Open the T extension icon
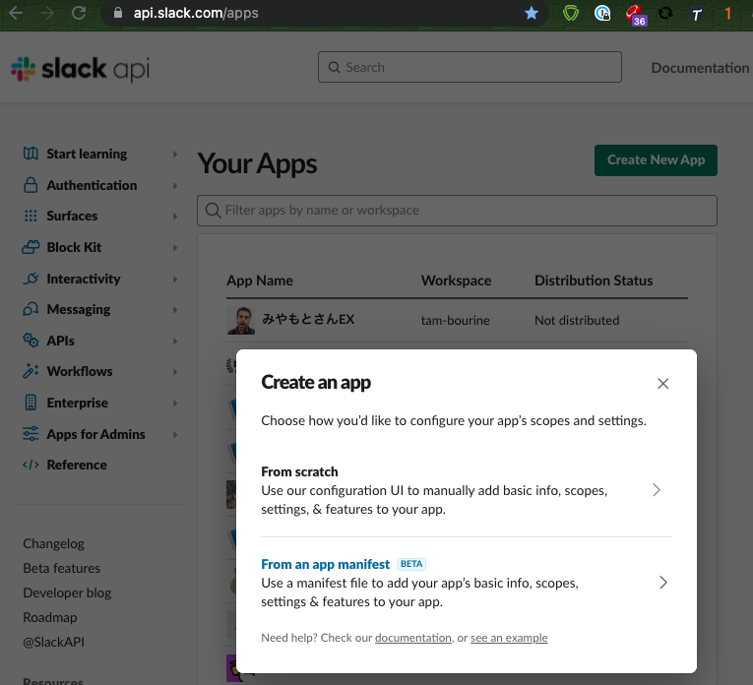Screen dimensions: 753x685 click(x=696, y=14)
